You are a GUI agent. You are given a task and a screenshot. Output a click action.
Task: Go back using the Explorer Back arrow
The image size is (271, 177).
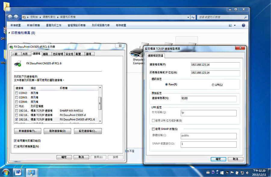10,17
